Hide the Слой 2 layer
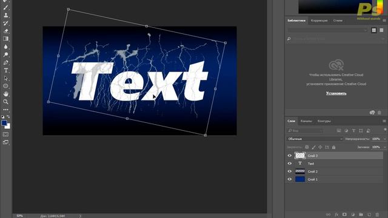 point(290,171)
